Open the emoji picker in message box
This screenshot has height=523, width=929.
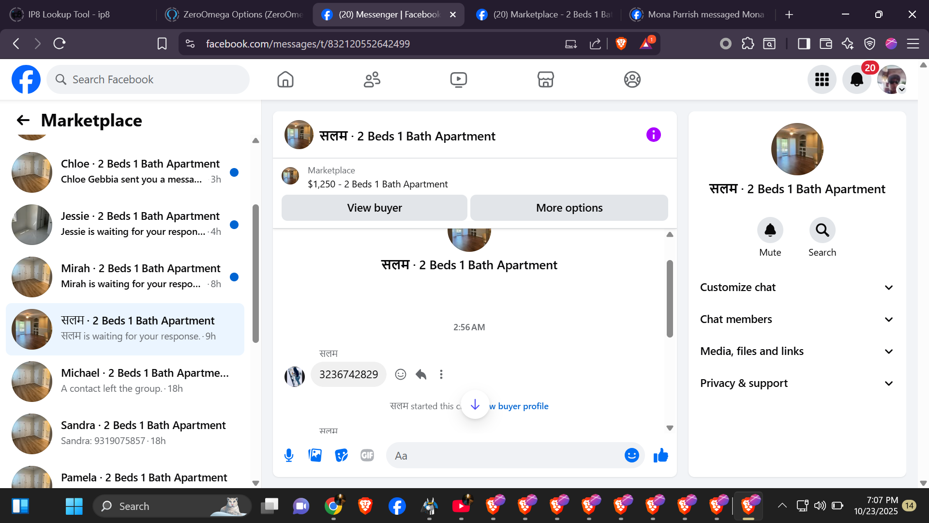631,455
